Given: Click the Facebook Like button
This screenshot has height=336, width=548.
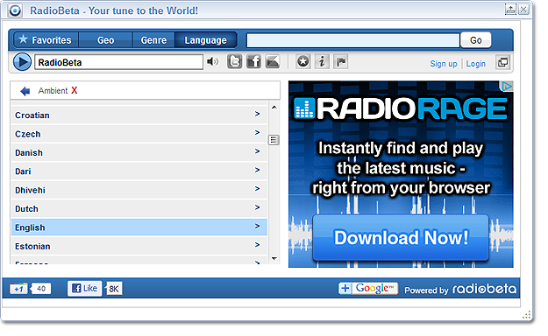Looking at the screenshot, I should pyautogui.click(x=84, y=289).
